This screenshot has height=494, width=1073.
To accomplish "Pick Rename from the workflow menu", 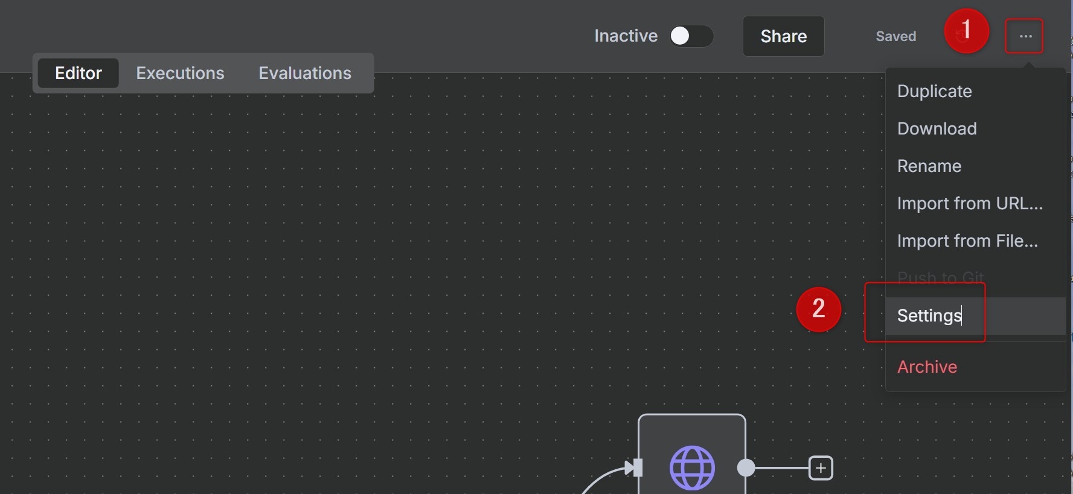I will point(929,166).
